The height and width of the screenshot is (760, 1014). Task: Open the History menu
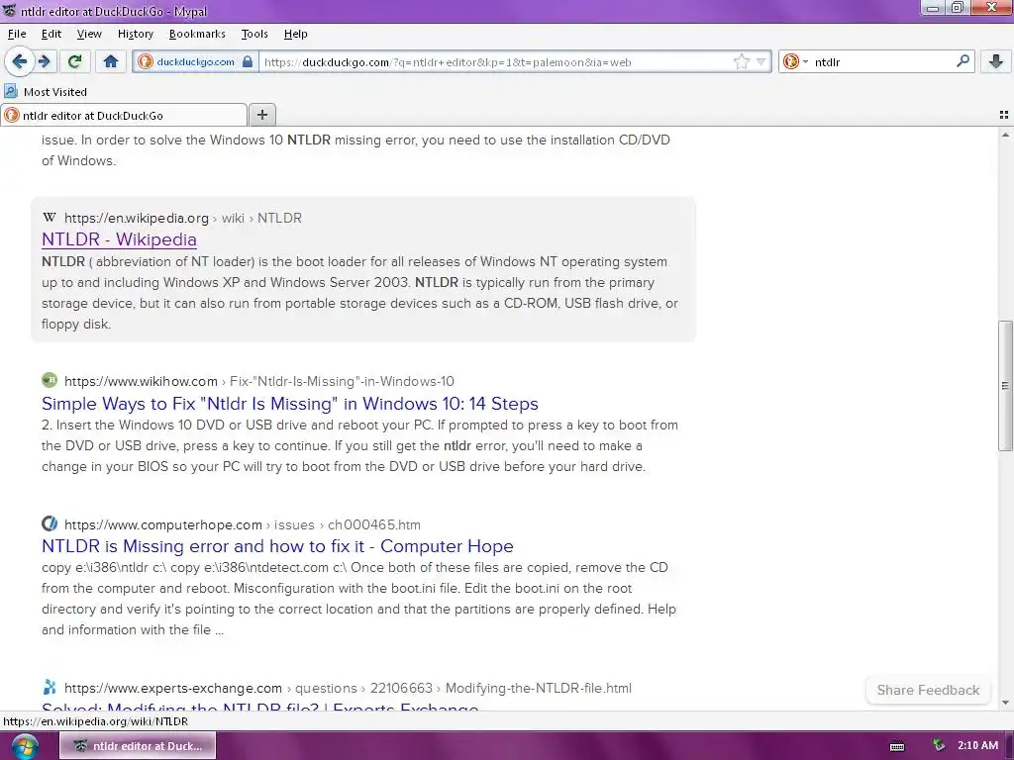[135, 34]
